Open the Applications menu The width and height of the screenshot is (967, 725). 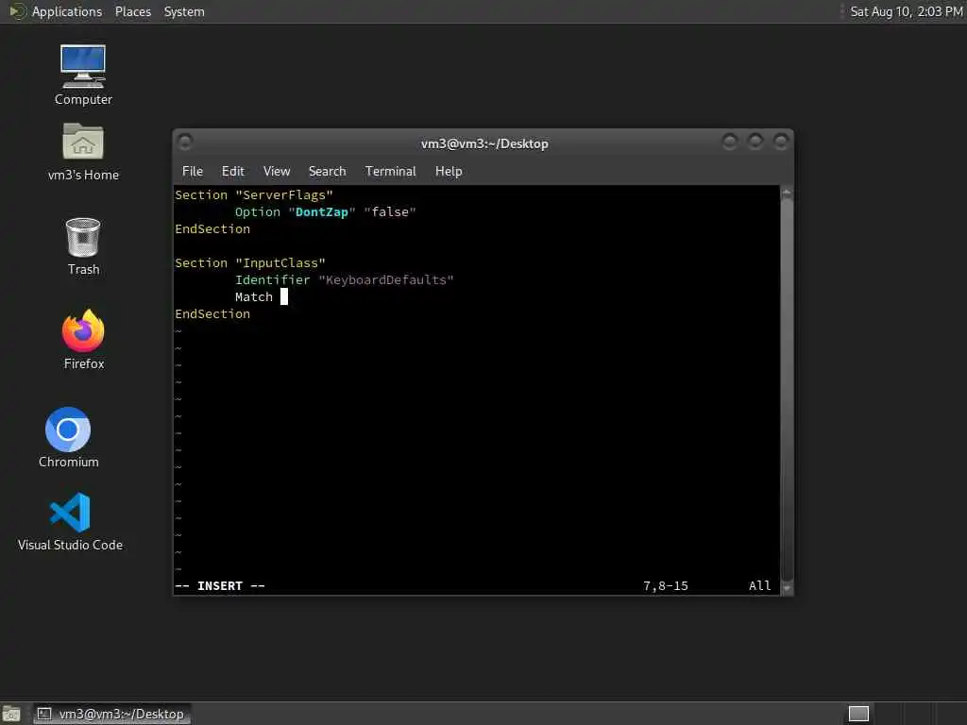click(67, 11)
